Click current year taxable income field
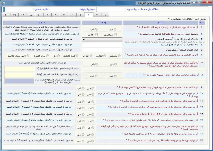This screenshot has width=213, height=151. pyautogui.click(x=19, y=75)
